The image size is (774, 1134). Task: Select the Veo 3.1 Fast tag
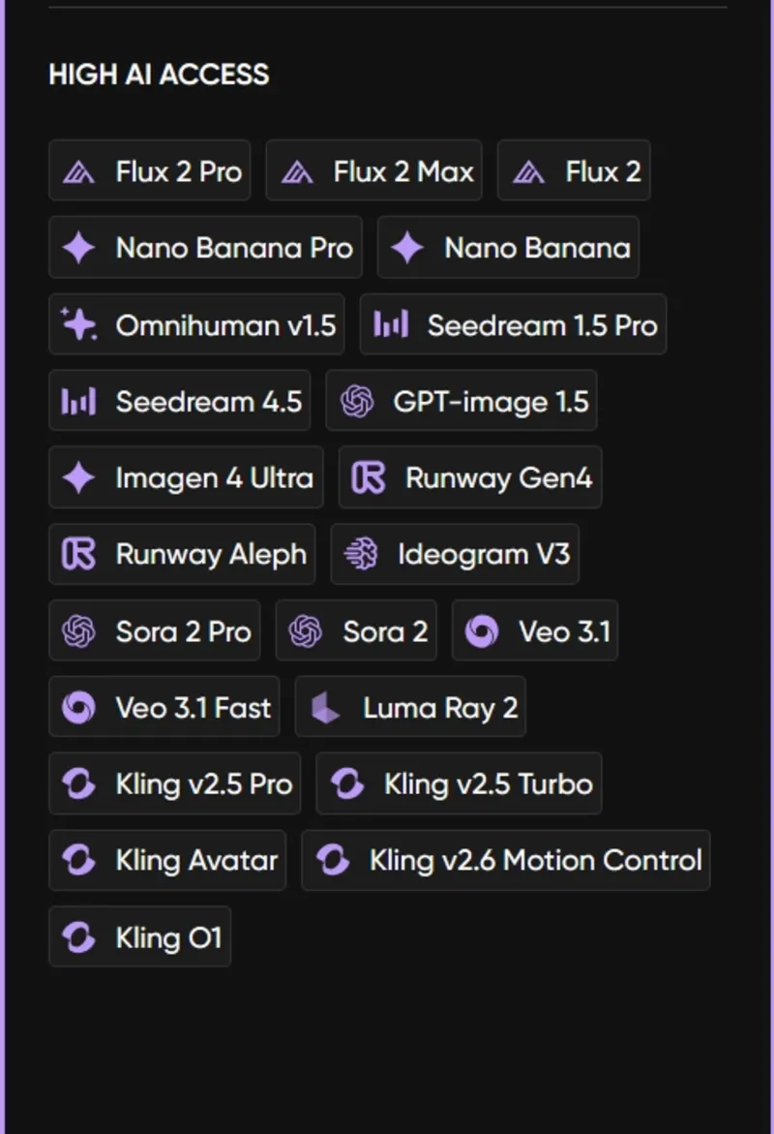point(164,708)
